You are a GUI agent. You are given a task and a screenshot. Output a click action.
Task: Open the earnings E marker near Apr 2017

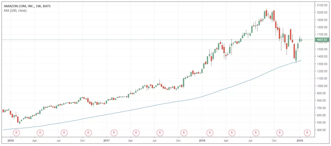[136, 133]
